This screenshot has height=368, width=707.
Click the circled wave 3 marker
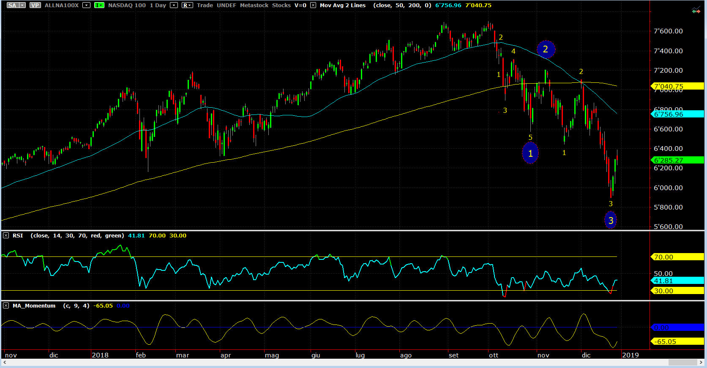pos(611,220)
